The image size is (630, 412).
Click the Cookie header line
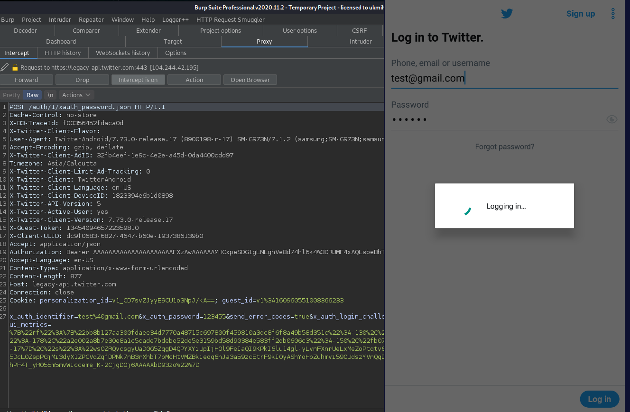click(176, 301)
